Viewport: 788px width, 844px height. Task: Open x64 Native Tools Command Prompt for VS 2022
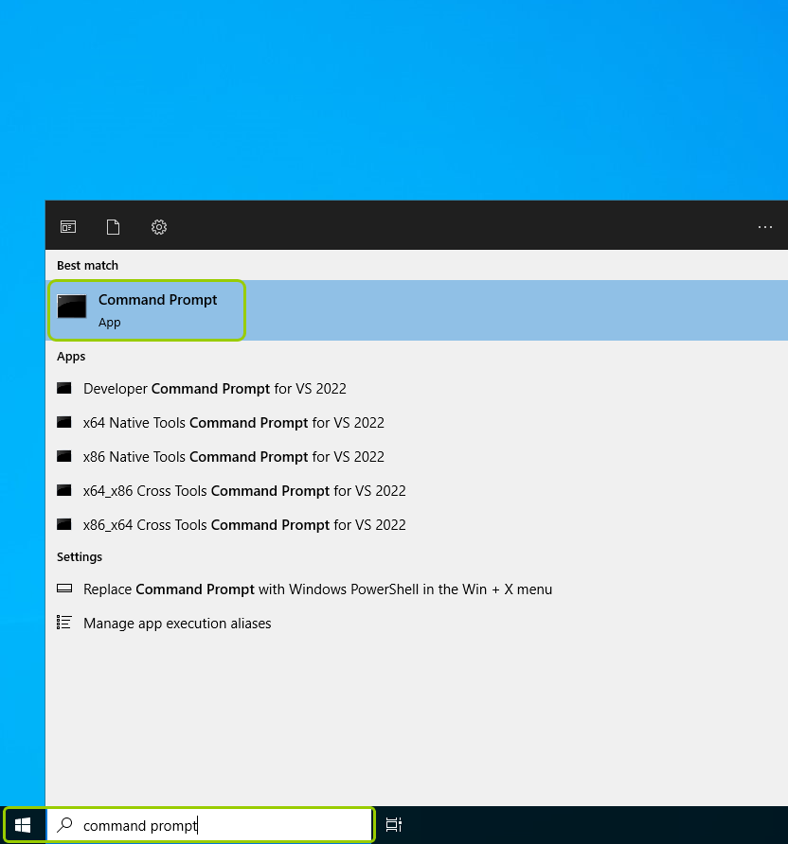point(417,423)
